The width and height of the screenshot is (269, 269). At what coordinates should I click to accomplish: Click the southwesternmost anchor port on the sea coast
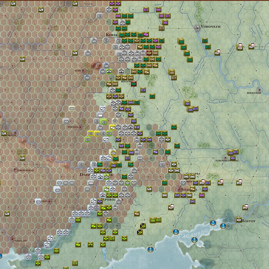[x=151, y=249]
